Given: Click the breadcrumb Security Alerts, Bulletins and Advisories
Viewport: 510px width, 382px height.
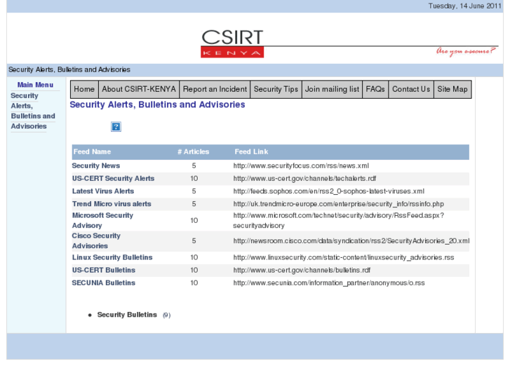Looking at the screenshot, I should 69,69.
